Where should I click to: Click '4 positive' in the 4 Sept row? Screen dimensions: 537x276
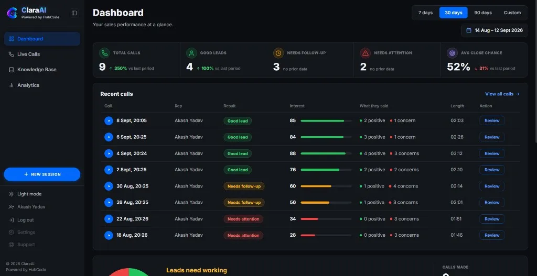[x=372, y=153]
